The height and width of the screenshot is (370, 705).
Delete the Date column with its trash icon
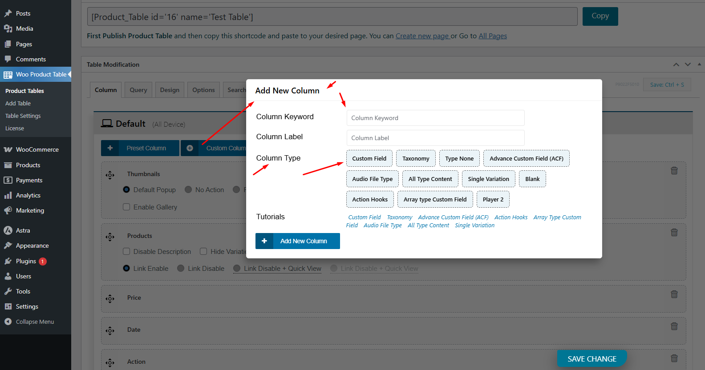[x=674, y=326]
